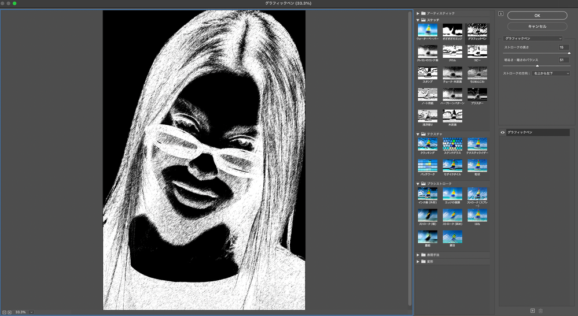The height and width of the screenshot is (316, 578).
Task: Collapse the テクスチャ filter folder
Action: coord(418,134)
